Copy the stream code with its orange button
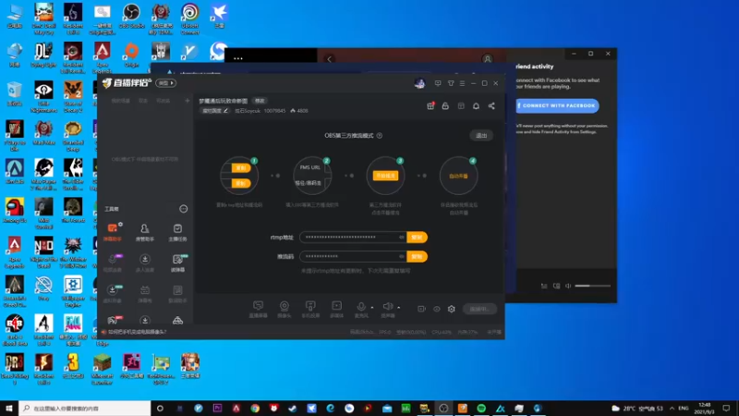Viewport: 739px width, 416px height. (x=417, y=257)
